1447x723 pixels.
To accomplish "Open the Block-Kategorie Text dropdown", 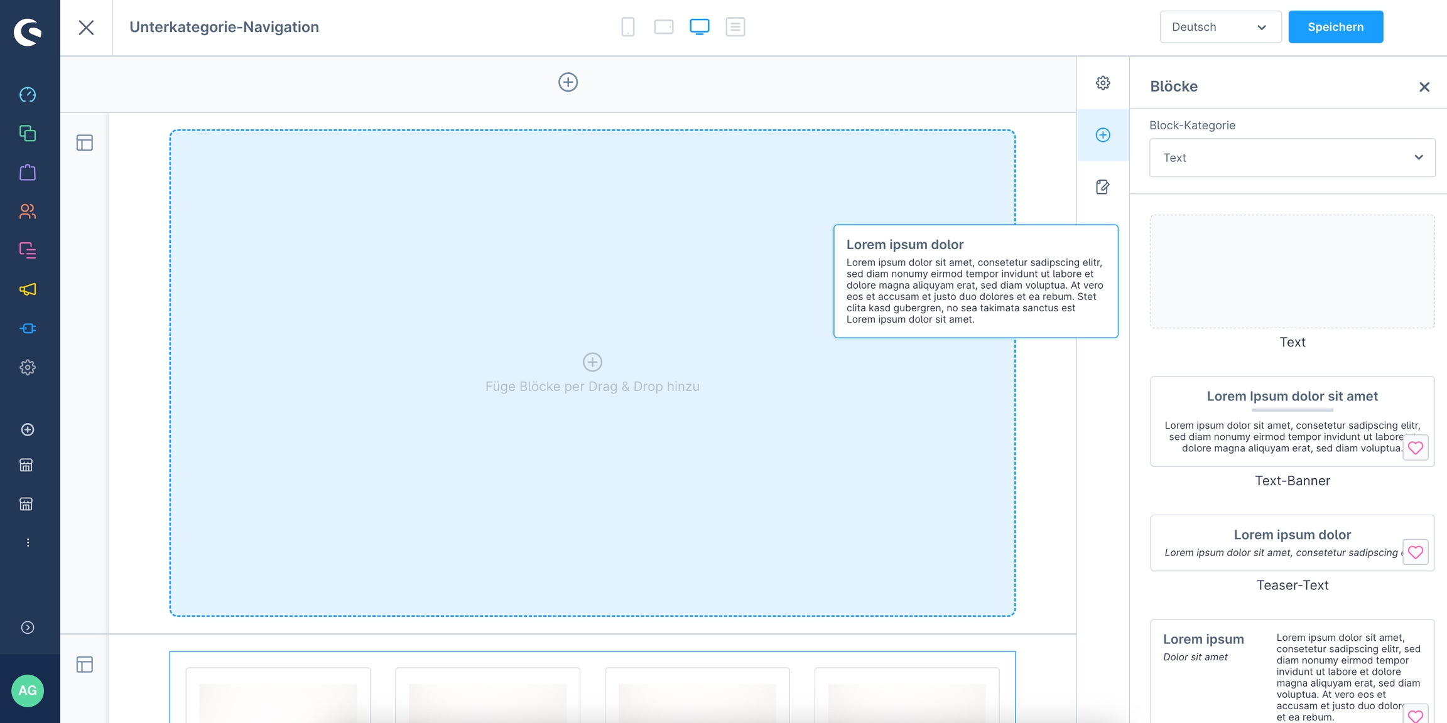I will pyautogui.click(x=1292, y=158).
